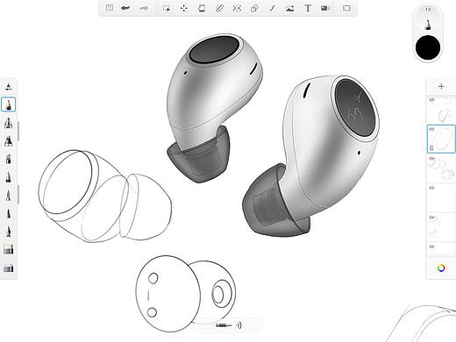Open the Draw Styles shapes tool

pos(254,8)
